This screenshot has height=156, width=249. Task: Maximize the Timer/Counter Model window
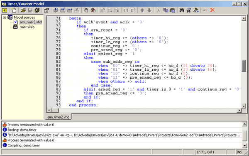click(239, 4)
